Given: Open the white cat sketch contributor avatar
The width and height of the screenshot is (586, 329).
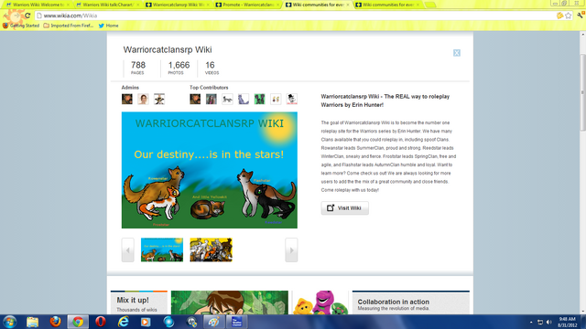Looking at the screenshot, I should 227,99.
